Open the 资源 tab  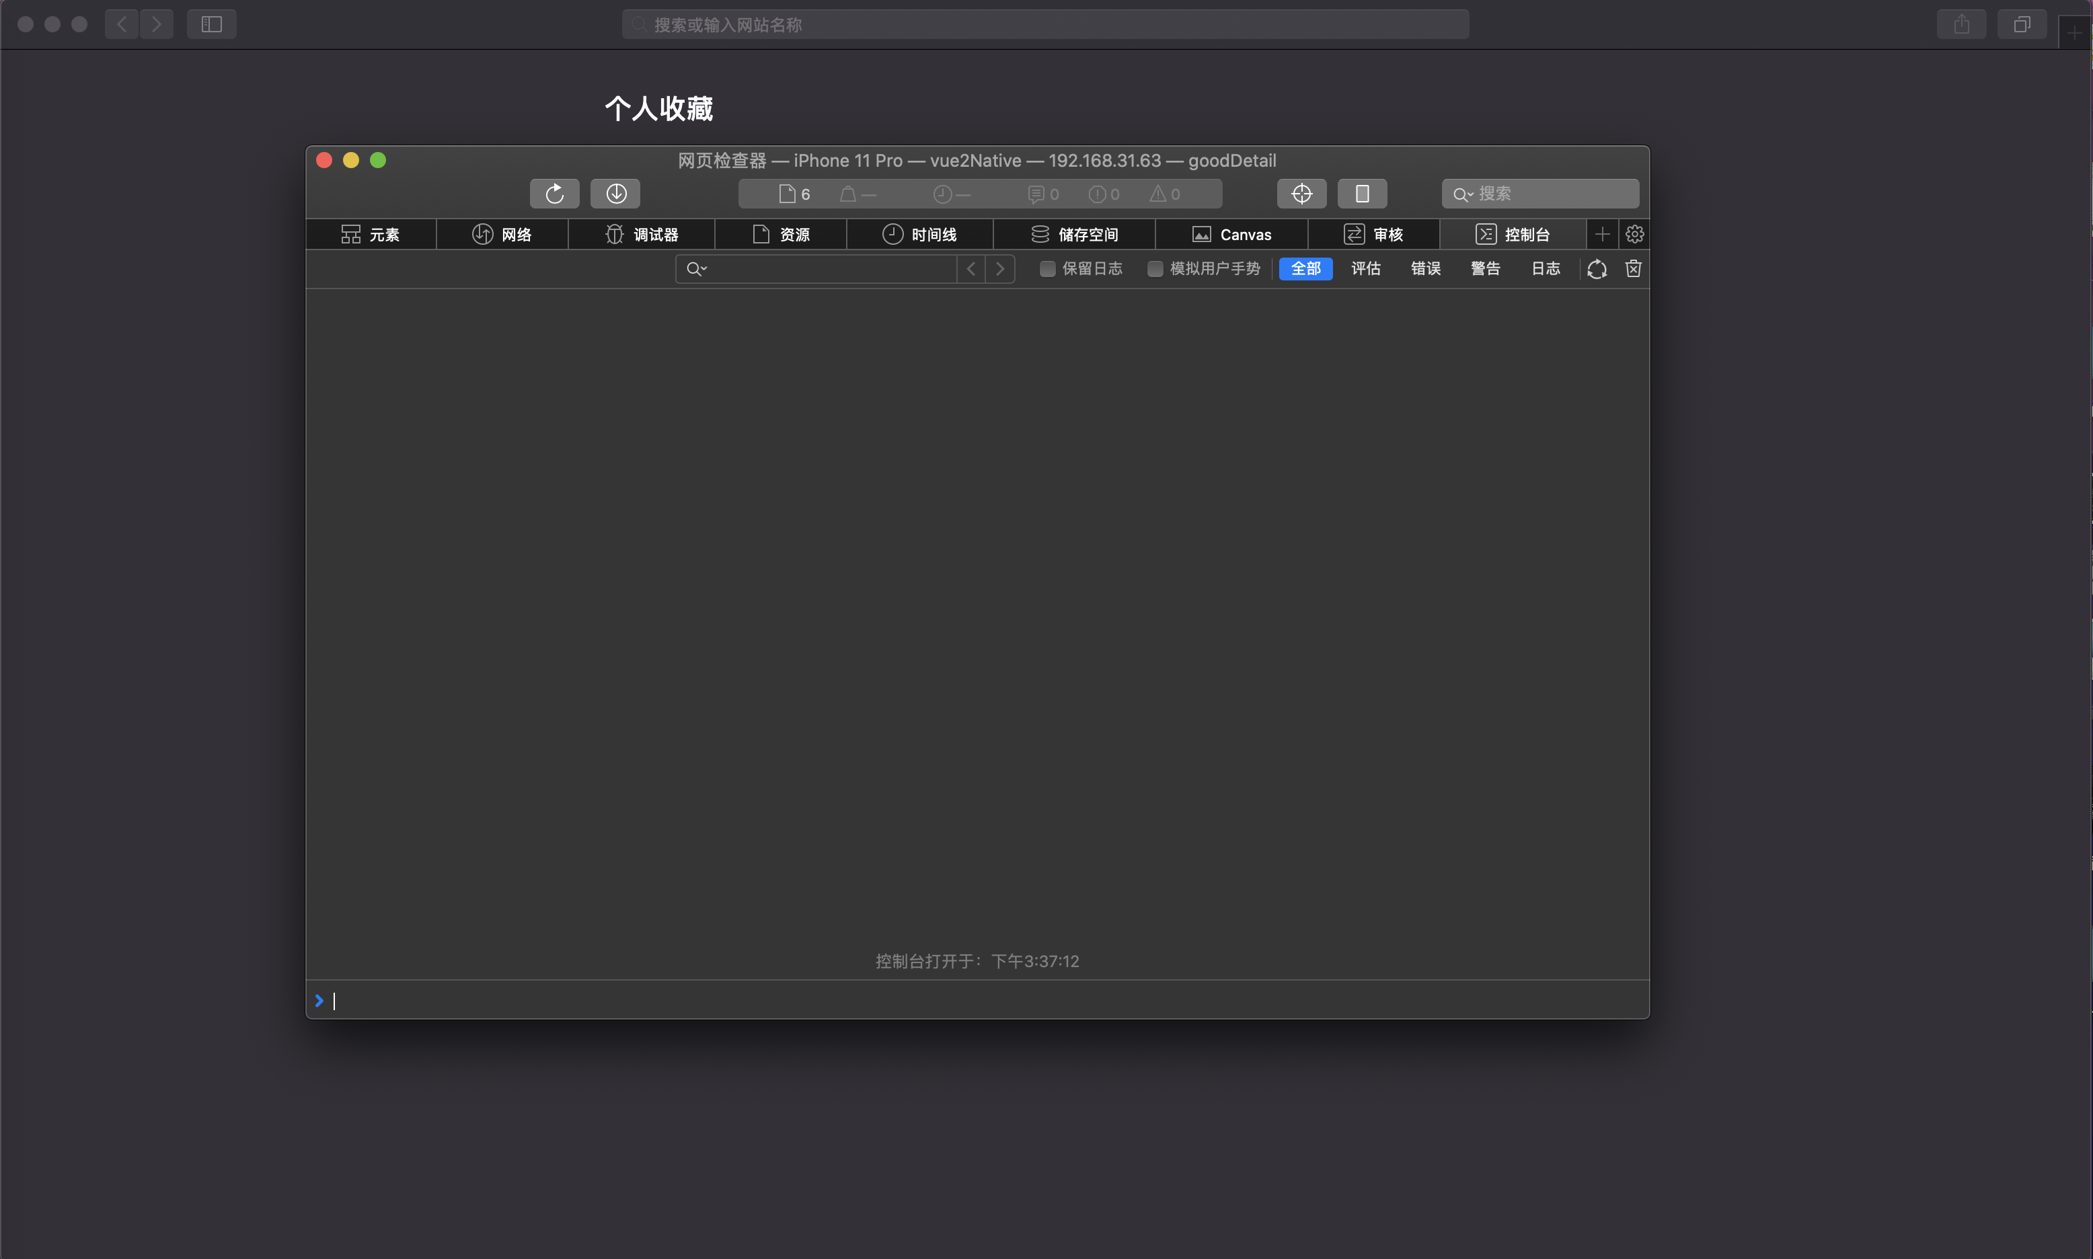(781, 234)
